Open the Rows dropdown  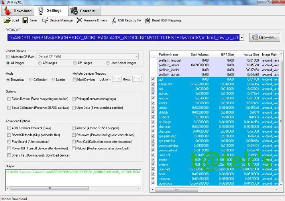pos(138,79)
